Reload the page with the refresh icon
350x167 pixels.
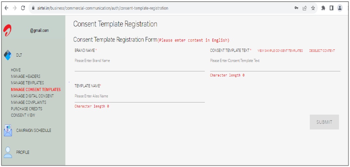pos(23,8)
